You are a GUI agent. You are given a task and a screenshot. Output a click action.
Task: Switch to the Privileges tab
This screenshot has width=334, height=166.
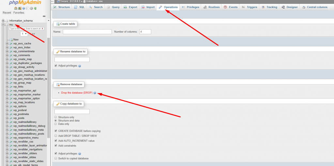tap(190, 7)
